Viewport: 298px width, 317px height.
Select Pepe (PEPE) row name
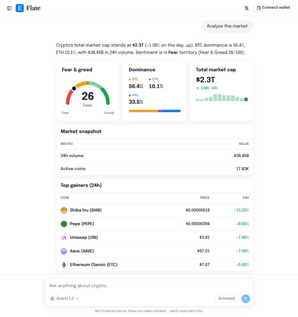pyautogui.click(x=82, y=224)
